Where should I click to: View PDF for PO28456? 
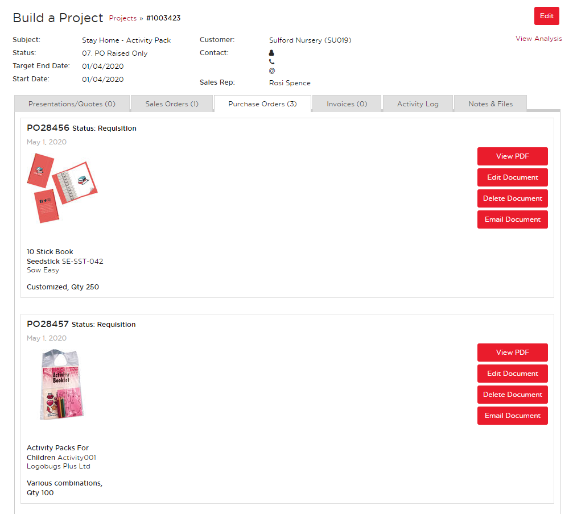coord(512,156)
